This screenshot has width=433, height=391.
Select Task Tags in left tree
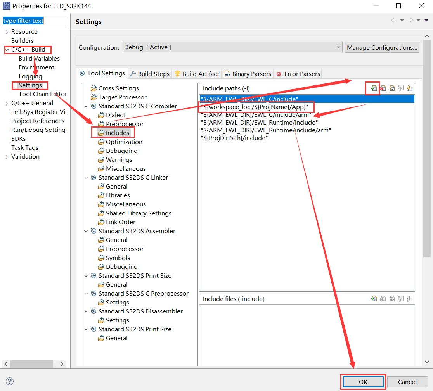click(x=24, y=148)
